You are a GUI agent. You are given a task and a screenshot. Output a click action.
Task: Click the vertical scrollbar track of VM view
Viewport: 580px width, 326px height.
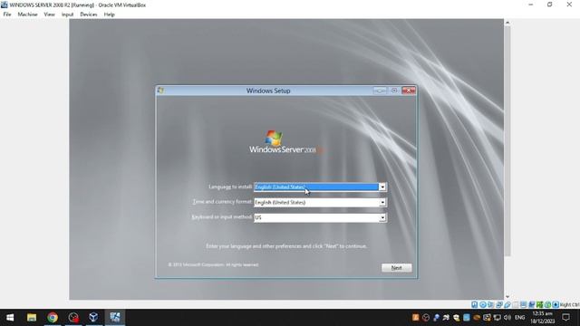pyautogui.click(x=507, y=274)
